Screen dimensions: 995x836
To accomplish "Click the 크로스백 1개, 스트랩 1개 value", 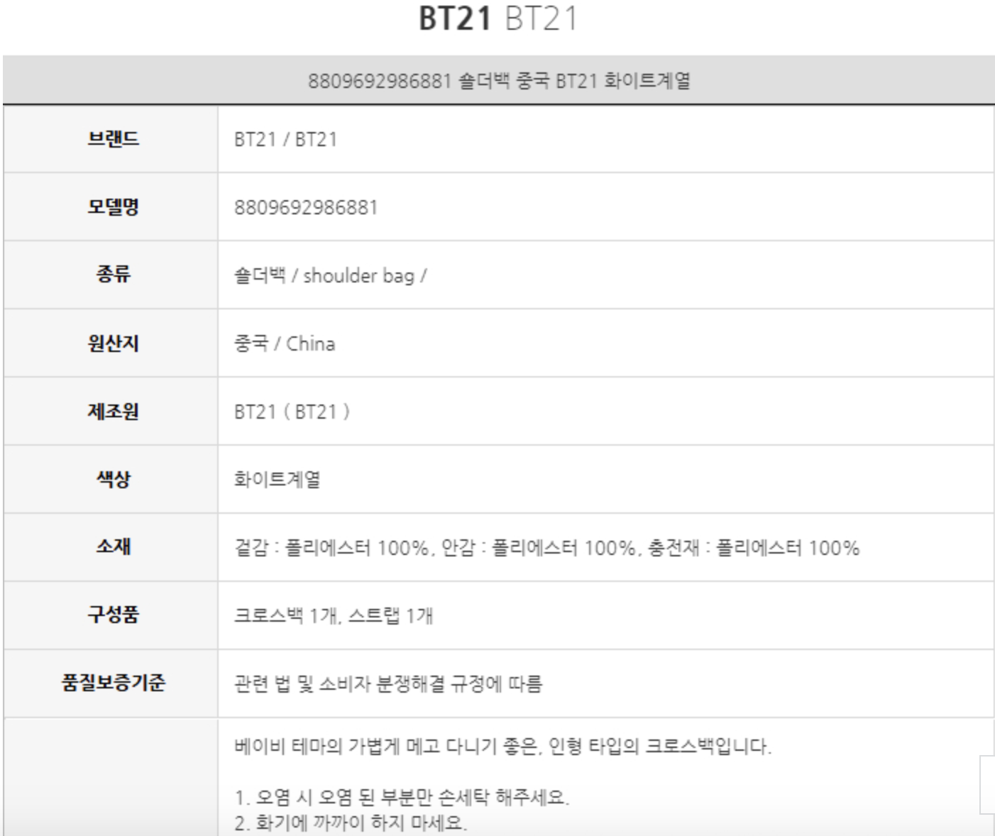I will coord(334,615).
